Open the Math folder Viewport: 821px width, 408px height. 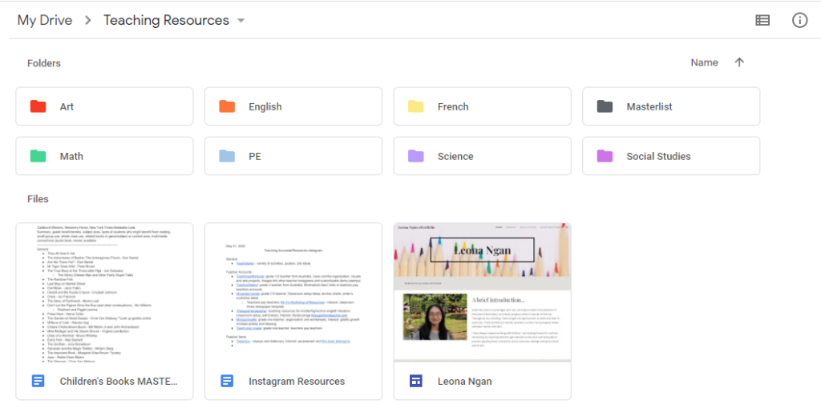(105, 156)
